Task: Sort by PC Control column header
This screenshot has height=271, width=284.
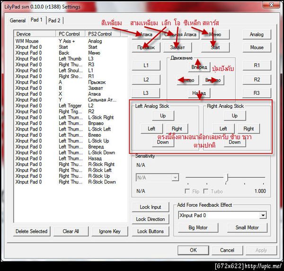Action: (x=70, y=34)
